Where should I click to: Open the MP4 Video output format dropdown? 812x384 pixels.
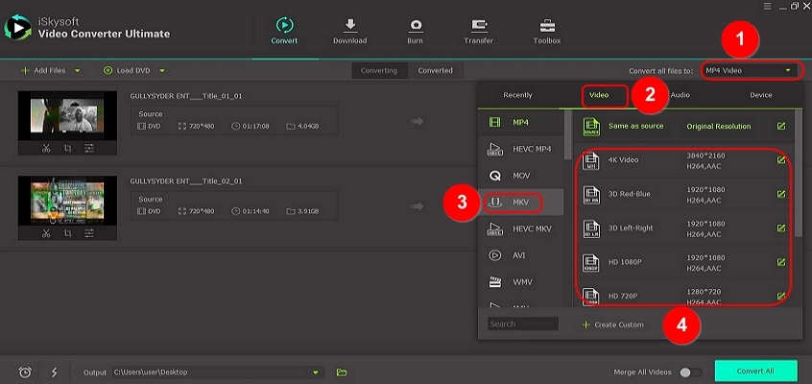click(752, 70)
